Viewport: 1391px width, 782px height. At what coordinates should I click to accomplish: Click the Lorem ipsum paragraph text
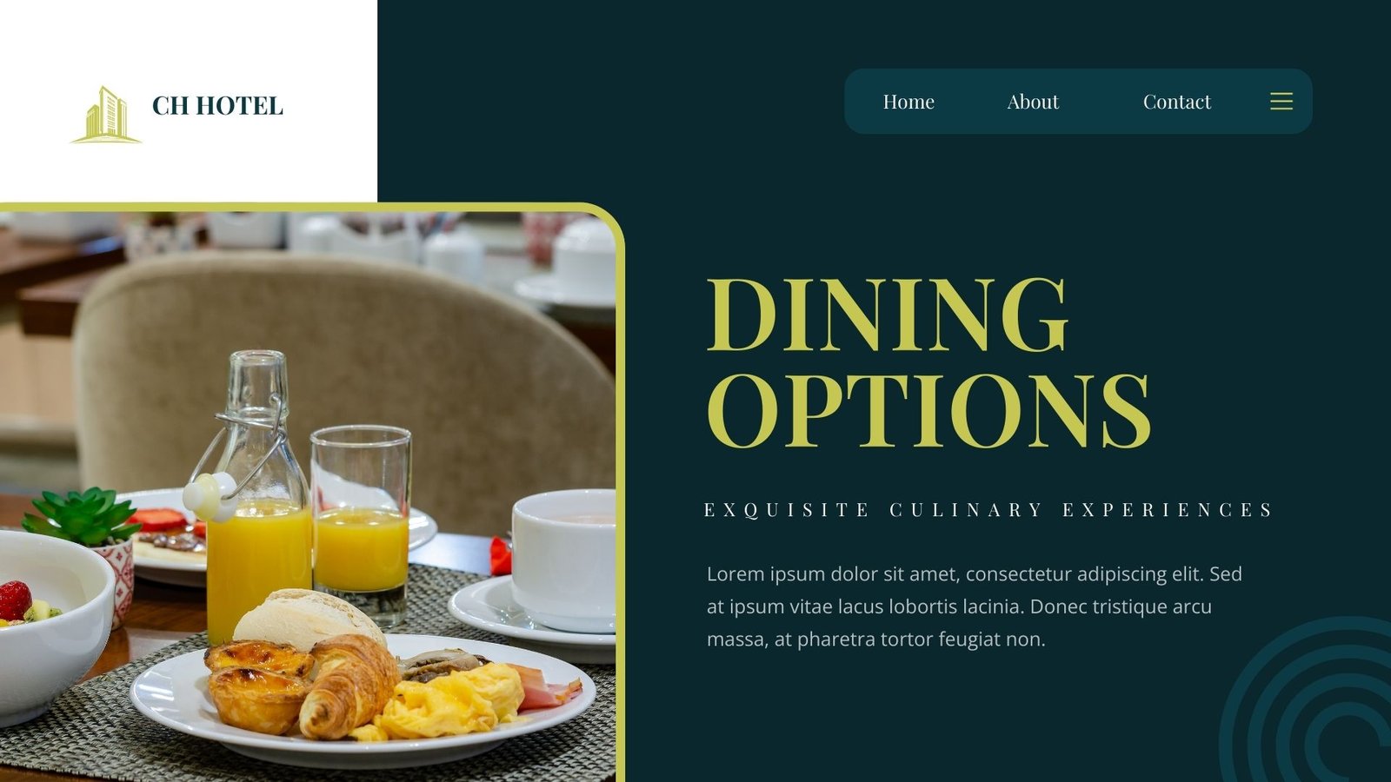975,606
